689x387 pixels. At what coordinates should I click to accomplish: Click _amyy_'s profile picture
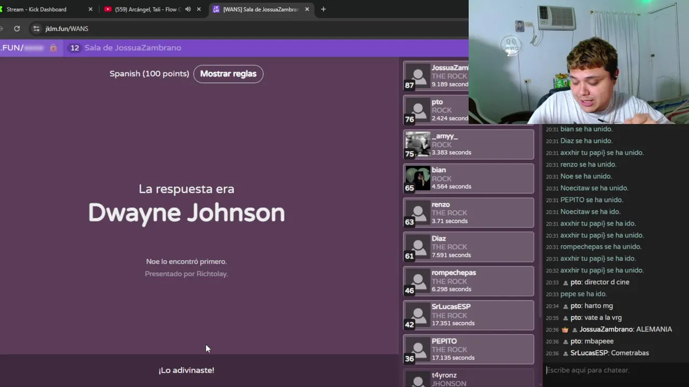418,145
